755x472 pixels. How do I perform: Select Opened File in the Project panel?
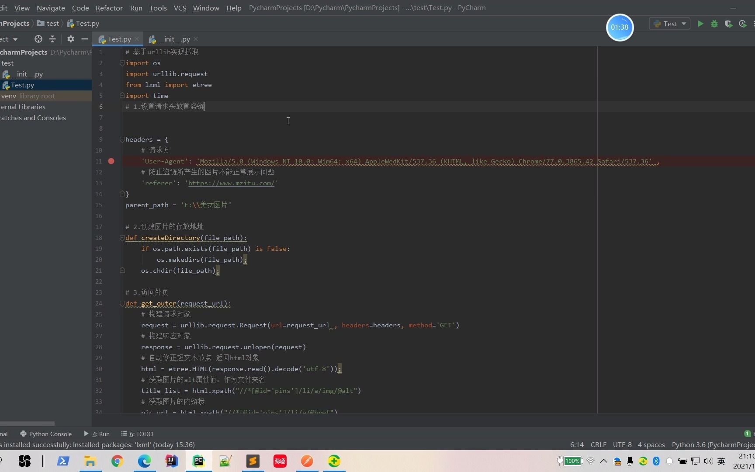click(x=38, y=39)
